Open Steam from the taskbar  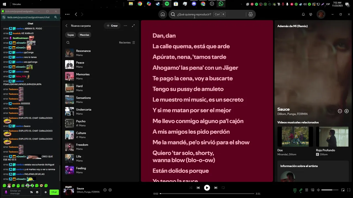tap(158, 4)
